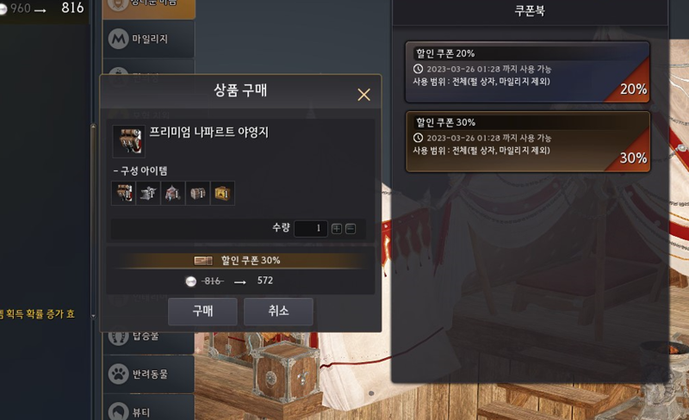Click the quantity (수량) input field
The height and width of the screenshot is (420, 689).
point(311,228)
